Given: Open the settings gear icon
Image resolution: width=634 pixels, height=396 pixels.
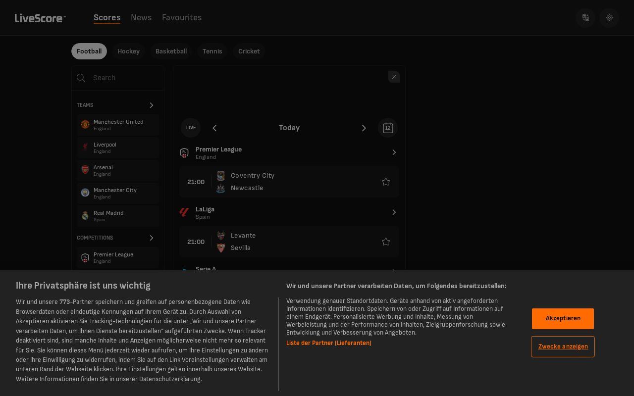Looking at the screenshot, I should tap(609, 18).
